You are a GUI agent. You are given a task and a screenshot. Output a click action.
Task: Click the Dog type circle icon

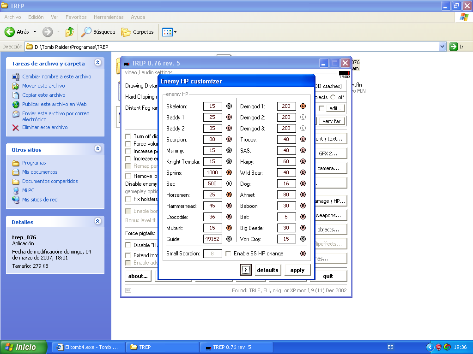pyautogui.click(x=303, y=183)
